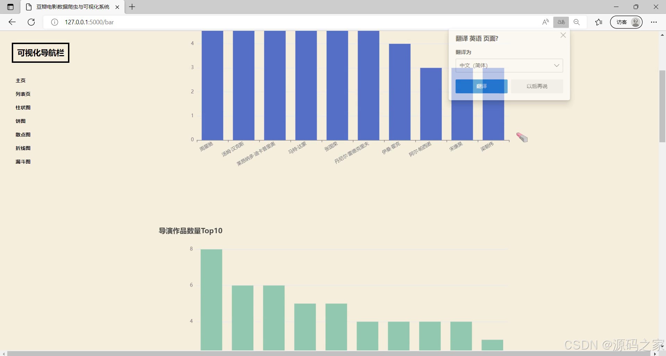
Task: Click the 导演作品数量Top10 chart title
Action: (x=190, y=231)
